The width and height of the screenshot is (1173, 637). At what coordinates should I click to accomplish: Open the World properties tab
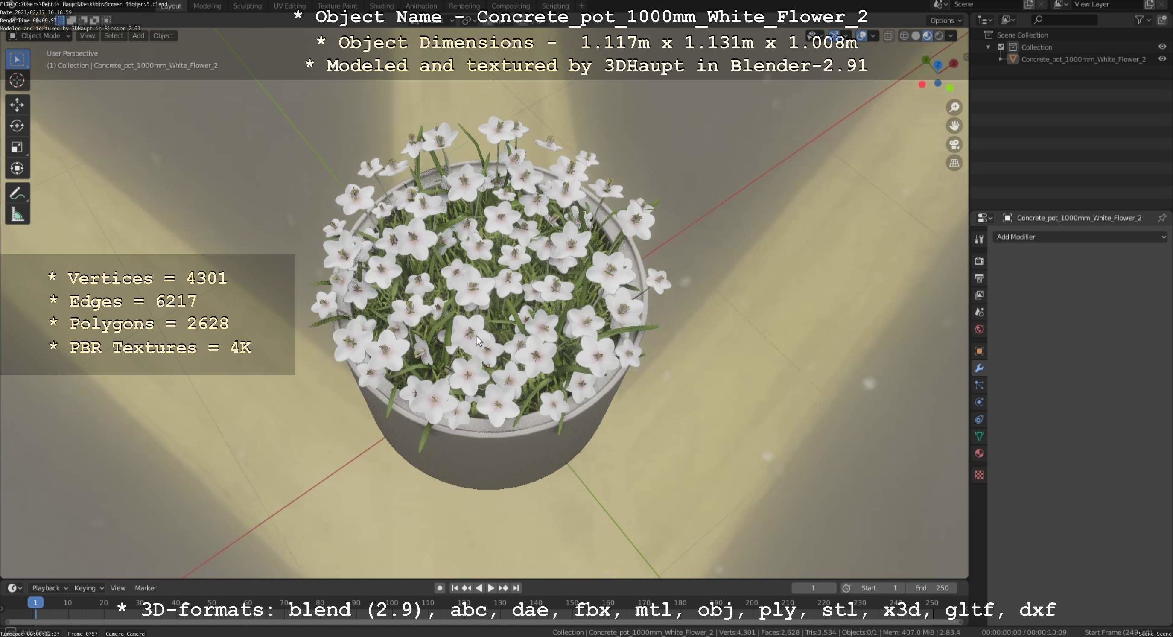coord(980,329)
